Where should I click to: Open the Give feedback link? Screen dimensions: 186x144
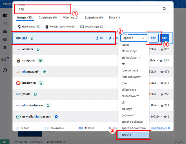(161, 128)
